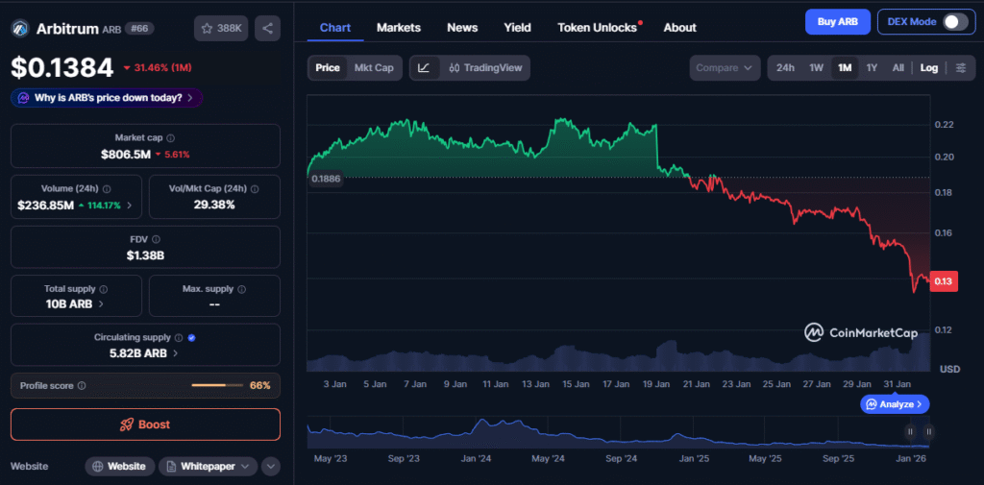
Task: Add Arbitrum to watchlist via star button
Action: (219, 28)
